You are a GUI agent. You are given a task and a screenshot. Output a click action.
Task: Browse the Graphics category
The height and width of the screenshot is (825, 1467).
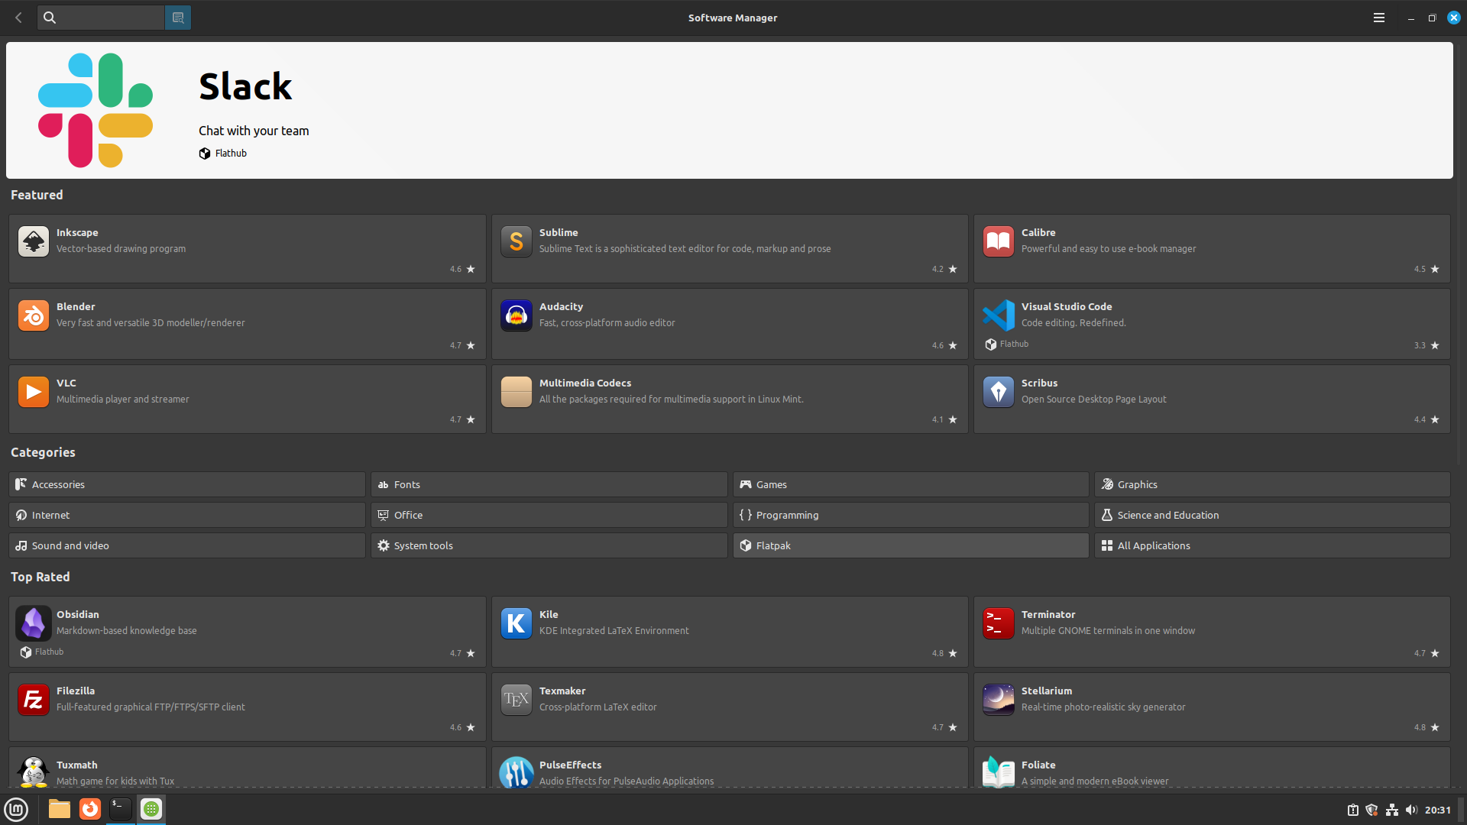1272,484
